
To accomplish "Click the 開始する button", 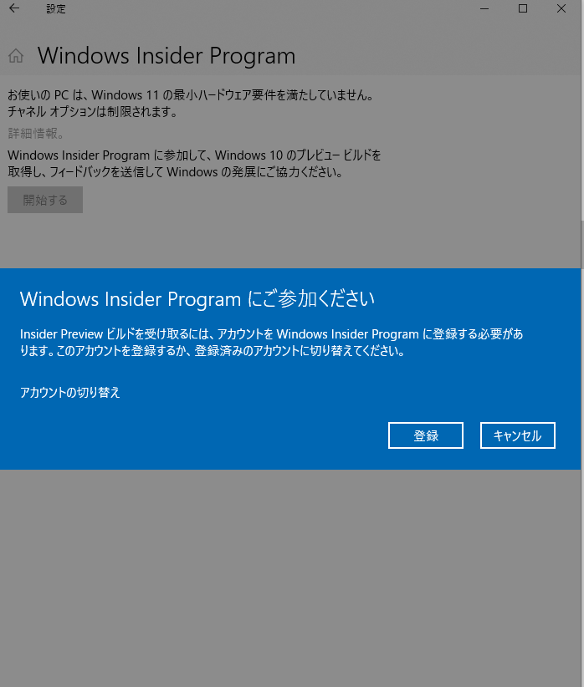I will tap(45, 200).
